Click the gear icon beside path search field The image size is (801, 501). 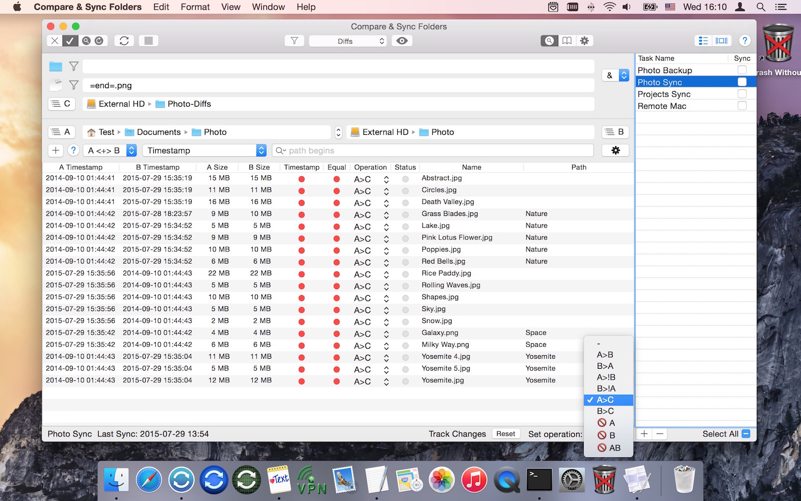[x=615, y=150]
